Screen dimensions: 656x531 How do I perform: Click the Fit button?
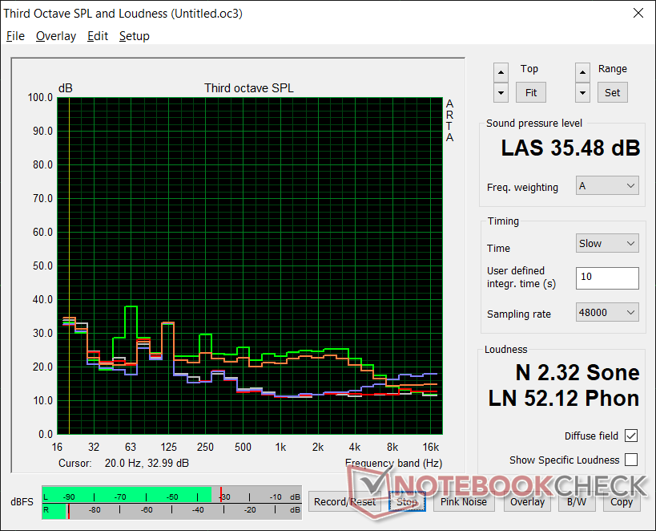pos(530,92)
